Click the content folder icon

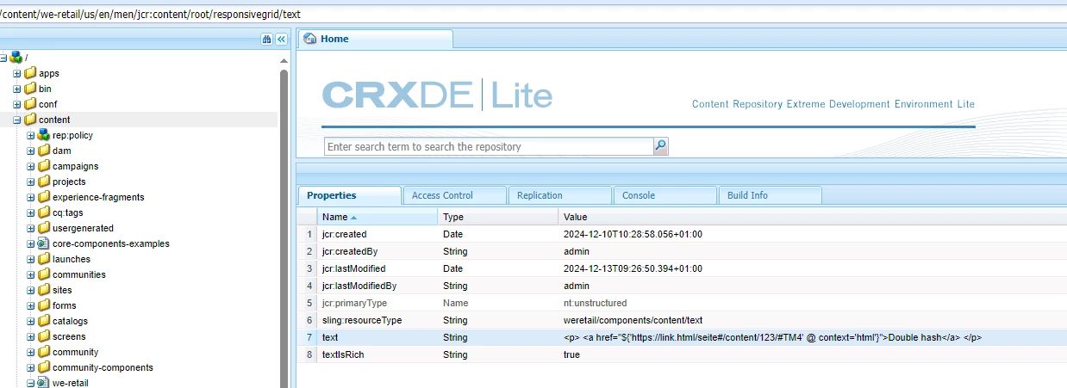[30, 120]
